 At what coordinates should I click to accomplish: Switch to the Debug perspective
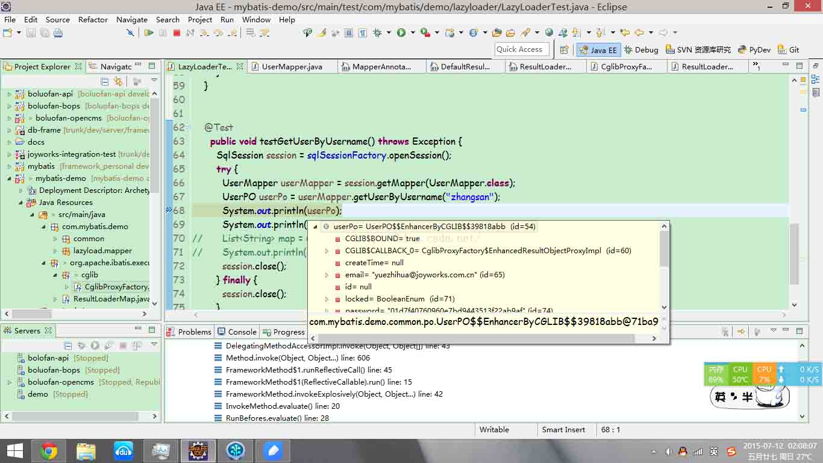click(x=641, y=50)
